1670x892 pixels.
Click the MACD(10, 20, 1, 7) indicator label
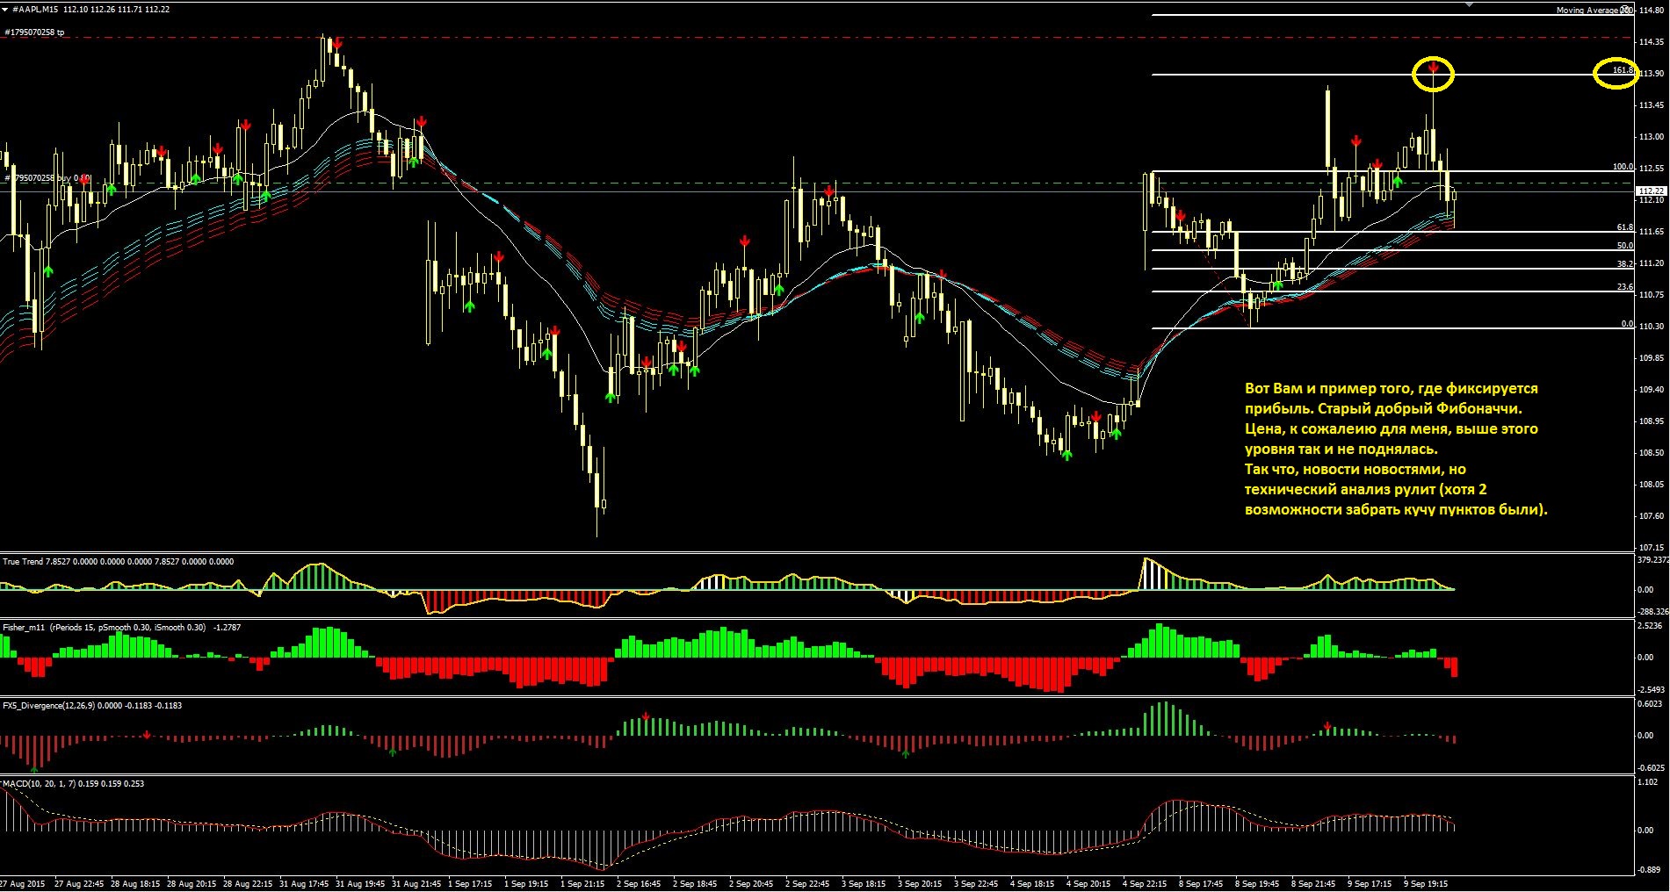[x=74, y=783]
